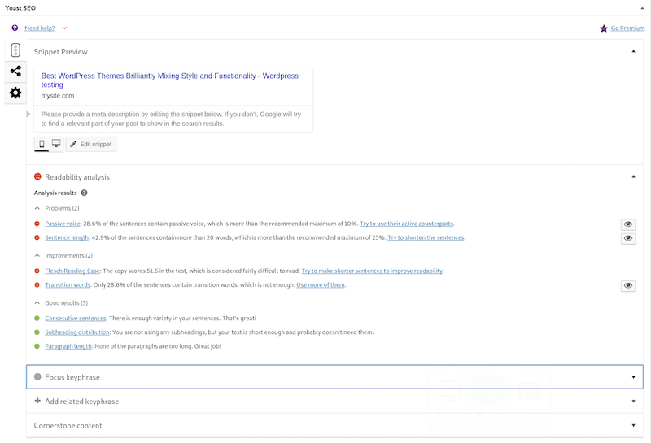Open the Flesch Reading Ease link
Image resolution: width=651 pixels, height=443 pixels.
[72, 271]
